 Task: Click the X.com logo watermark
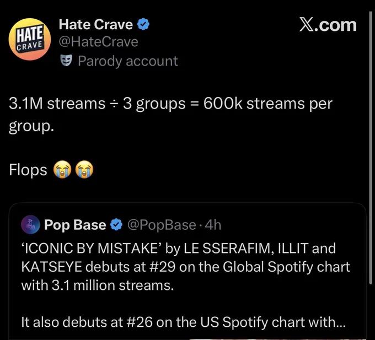[x=328, y=25]
